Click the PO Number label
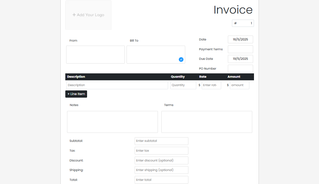 click(x=208, y=69)
